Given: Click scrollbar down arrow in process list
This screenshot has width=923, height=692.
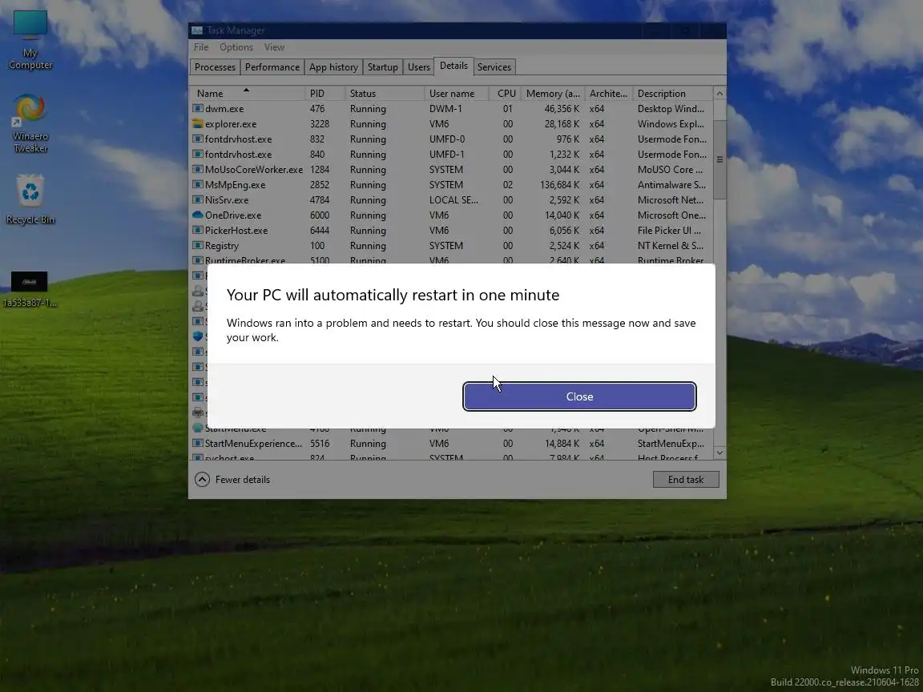Looking at the screenshot, I should tap(719, 453).
